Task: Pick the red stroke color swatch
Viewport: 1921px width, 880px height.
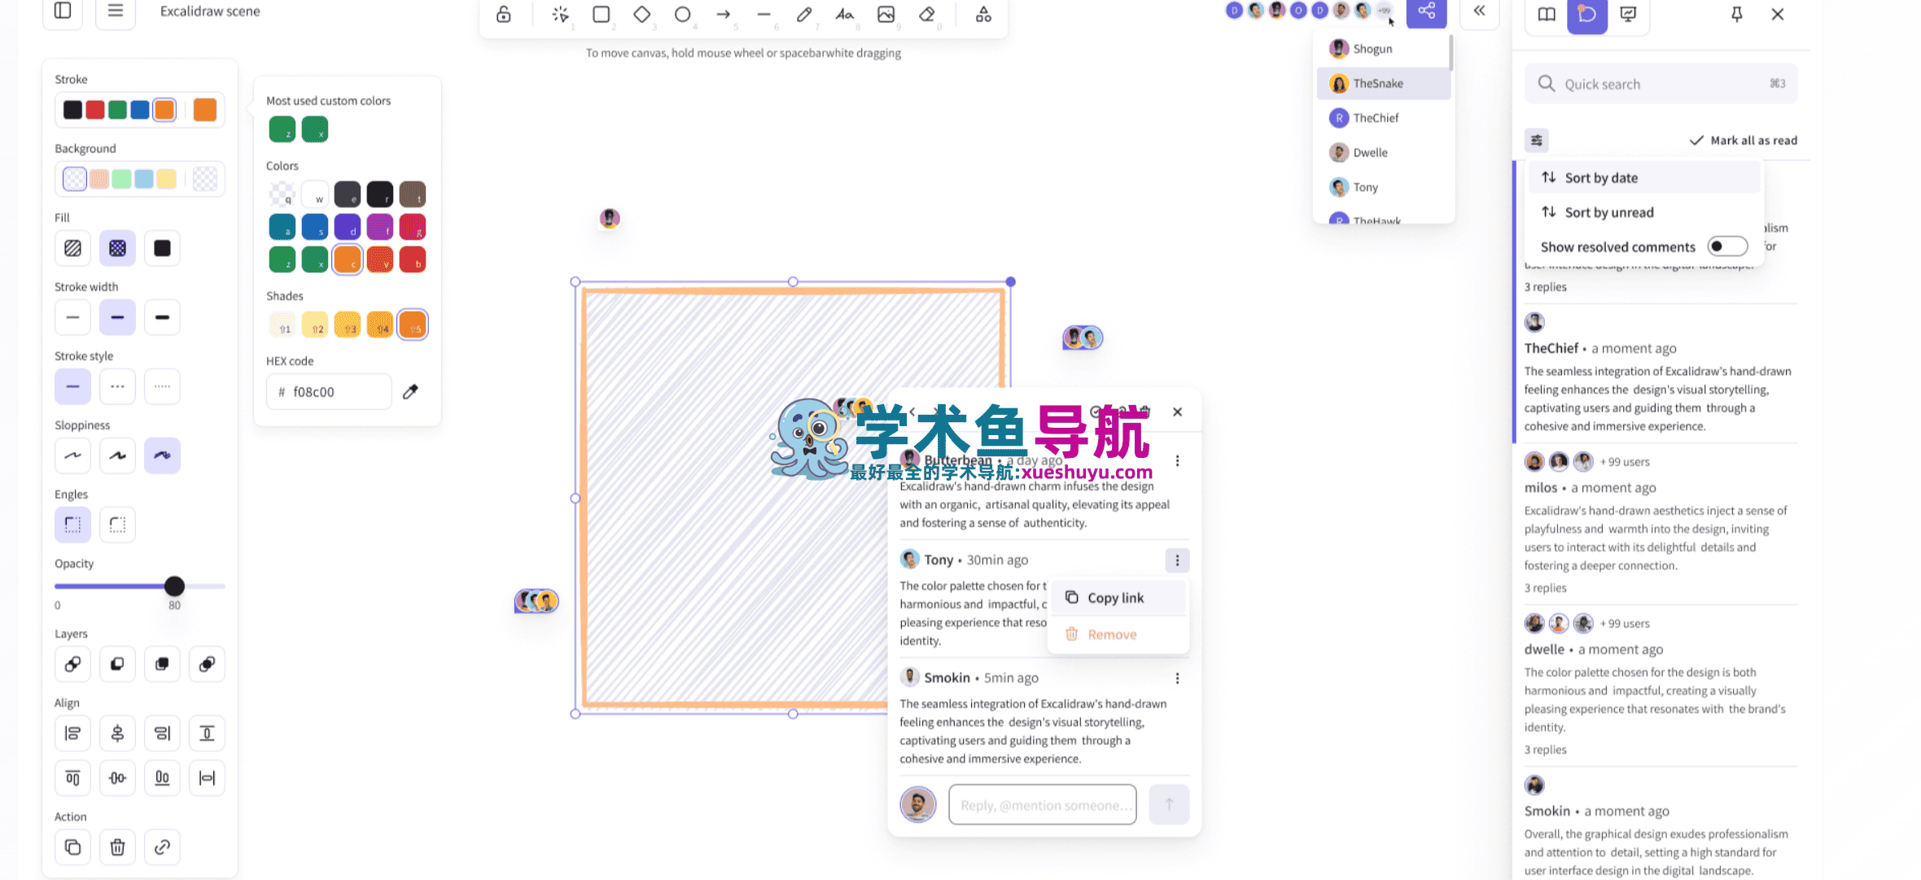Action: pos(95,110)
